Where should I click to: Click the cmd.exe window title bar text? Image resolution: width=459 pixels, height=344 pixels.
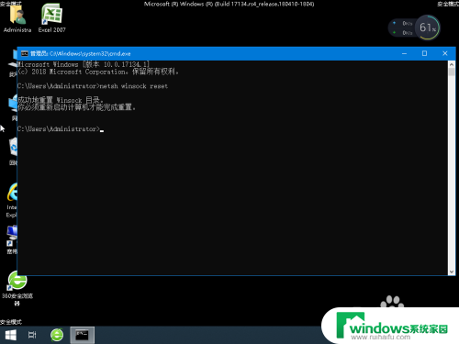click(x=81, y=54)
